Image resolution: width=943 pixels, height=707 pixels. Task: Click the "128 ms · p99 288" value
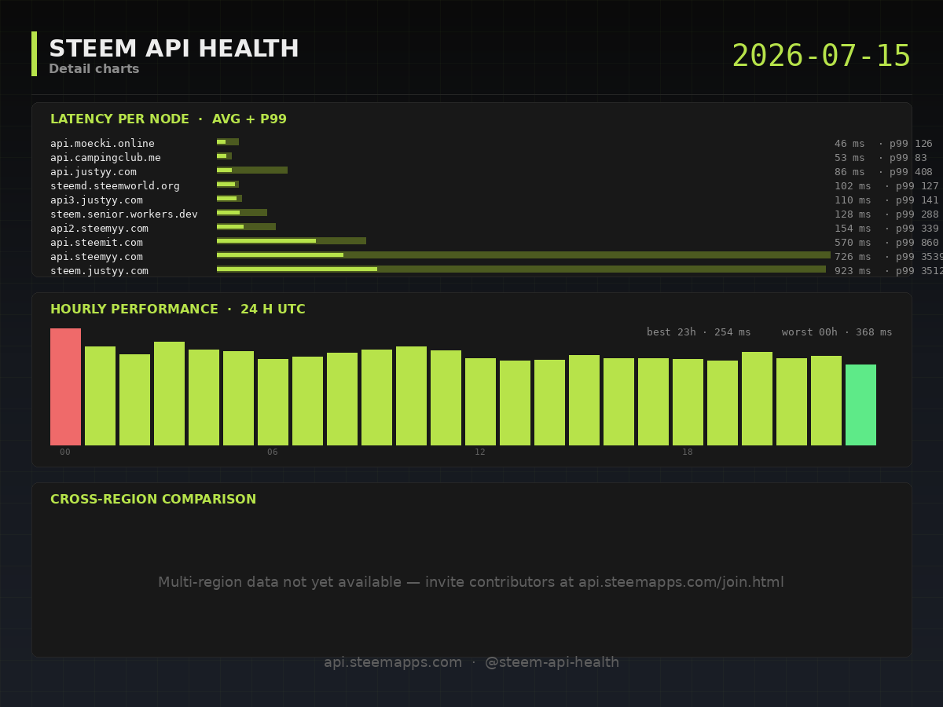[886, 214]
